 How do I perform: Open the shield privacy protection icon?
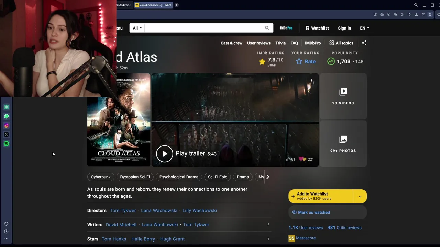click(x=389, y=14)
